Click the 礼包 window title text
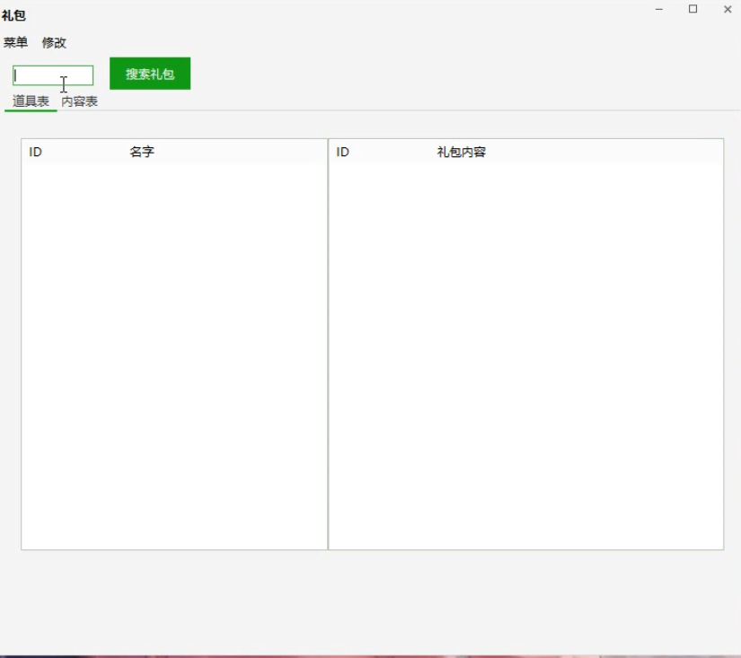 tap(13, 15)
